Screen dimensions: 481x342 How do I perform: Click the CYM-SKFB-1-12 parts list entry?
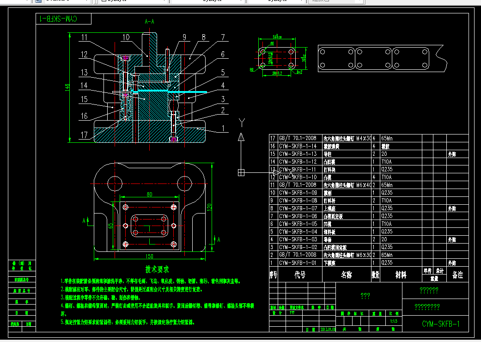[x=298, y=161]
